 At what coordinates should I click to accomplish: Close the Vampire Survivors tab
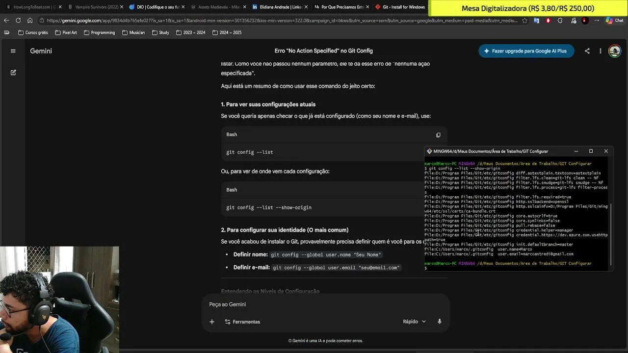pyautogui.click(x=122, y=7)
